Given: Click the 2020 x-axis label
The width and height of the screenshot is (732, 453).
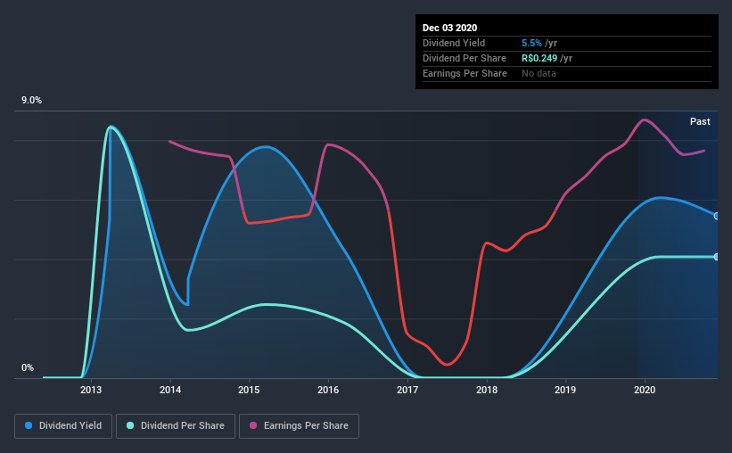Looking at the screenshot, I should tap(645, 390).
